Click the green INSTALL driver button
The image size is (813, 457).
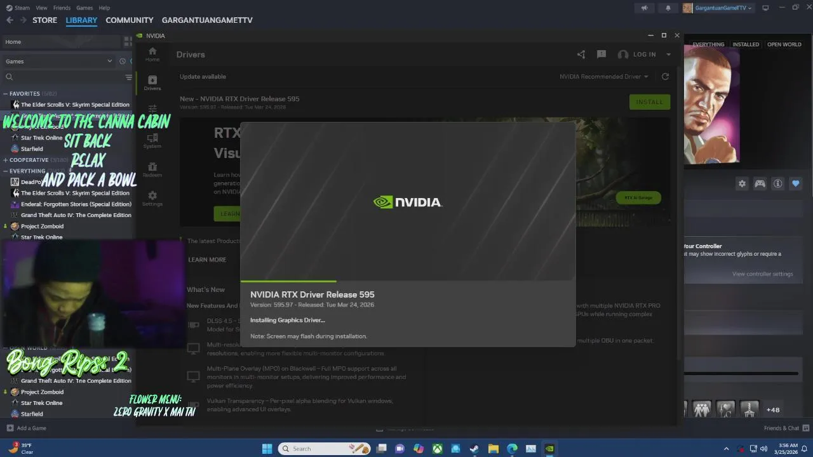[649, 102]
